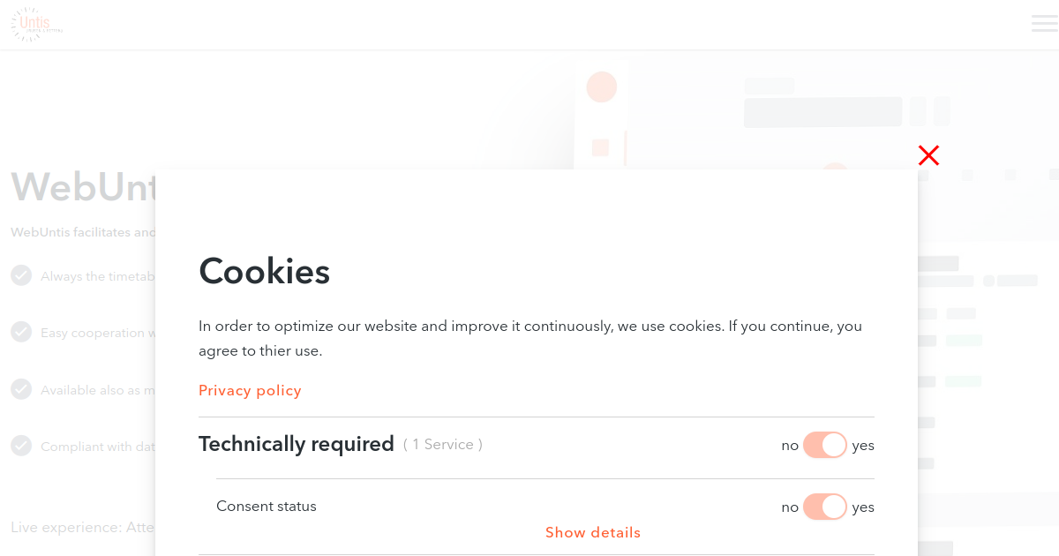Open the Privacy policy link
The width and height of the screenshot is (1059, 556).
pos(250,390)
